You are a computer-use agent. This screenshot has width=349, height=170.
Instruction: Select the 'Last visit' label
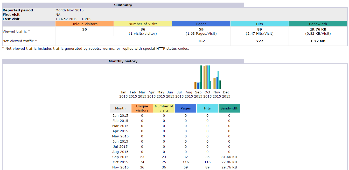point(11,19)
